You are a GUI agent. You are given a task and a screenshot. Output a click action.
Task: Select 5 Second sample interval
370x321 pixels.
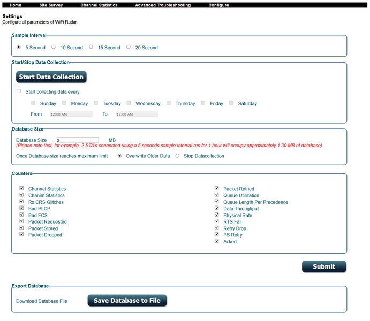[x=19, y=47]
